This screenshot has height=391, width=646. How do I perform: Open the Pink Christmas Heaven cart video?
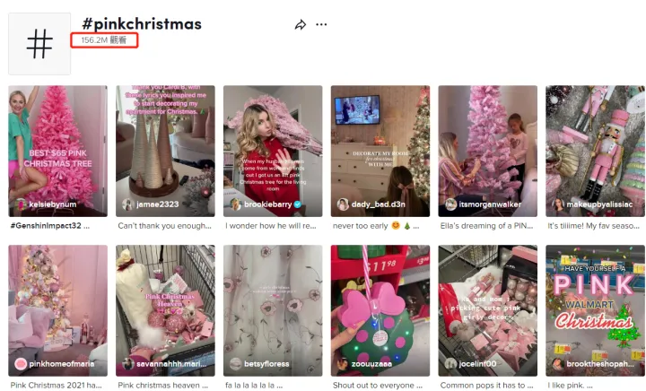[165, 311]
